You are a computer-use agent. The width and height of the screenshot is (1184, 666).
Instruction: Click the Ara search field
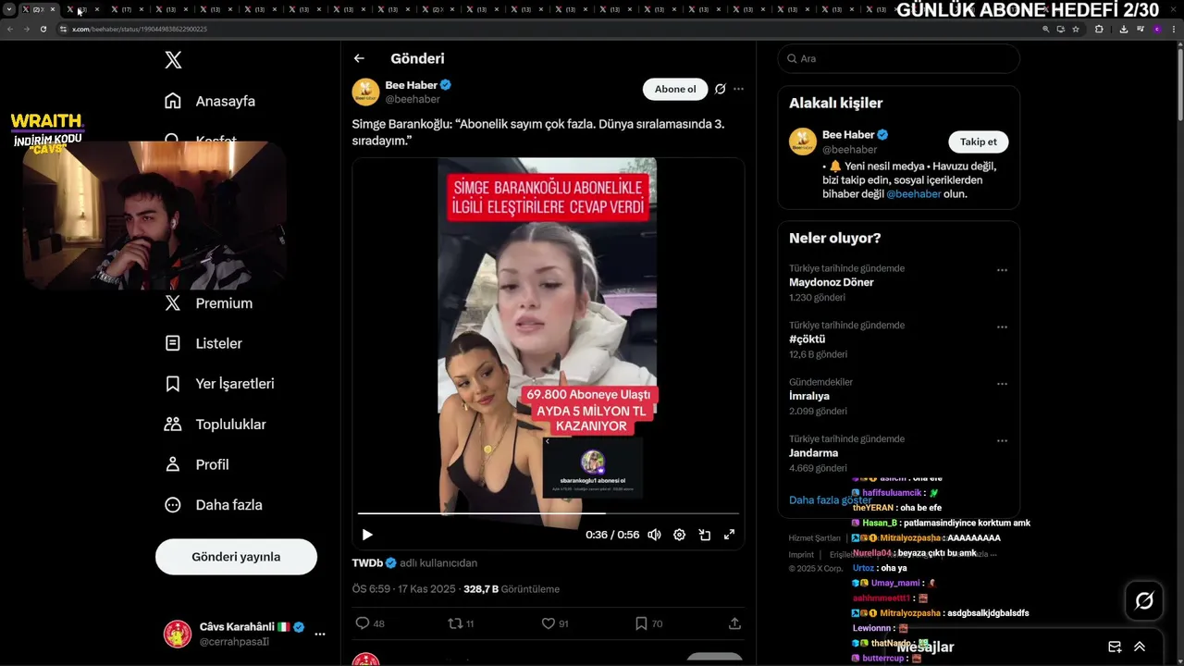(x=898, y=58)
